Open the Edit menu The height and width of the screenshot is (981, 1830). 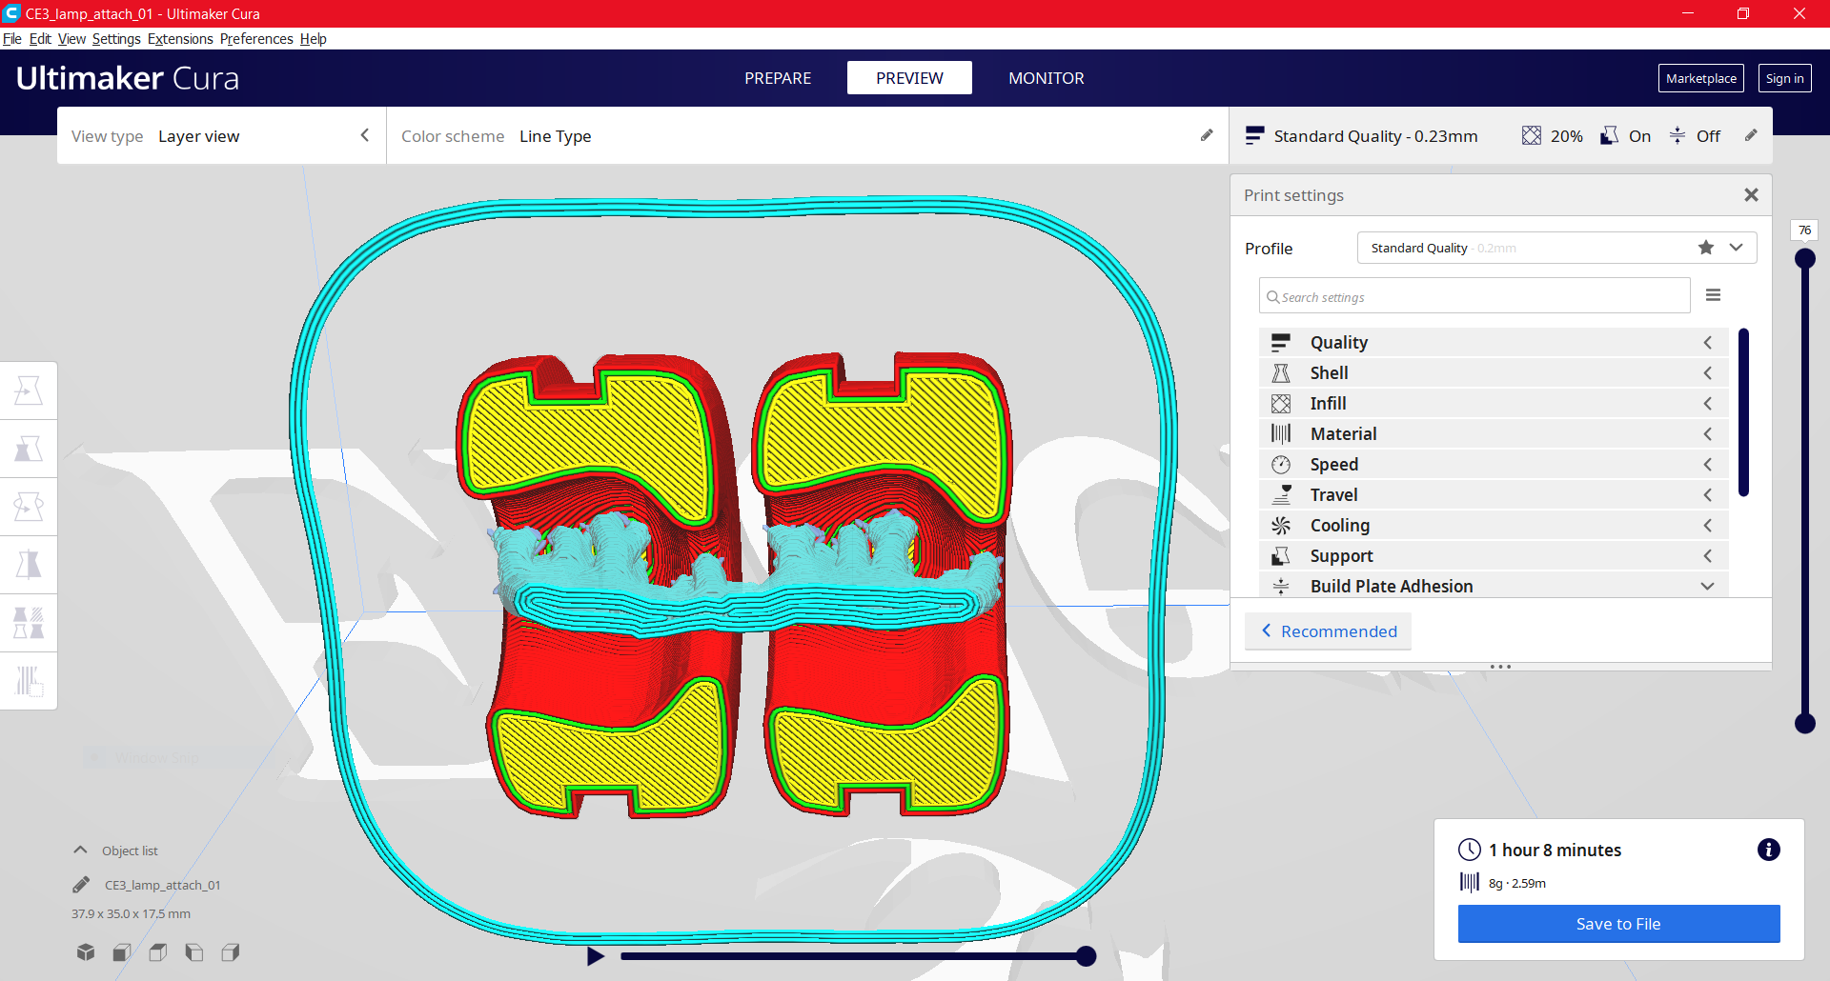point(40,39)
